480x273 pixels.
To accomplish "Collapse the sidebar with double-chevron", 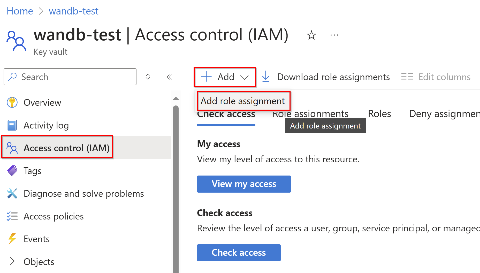I will click(169, 77).
